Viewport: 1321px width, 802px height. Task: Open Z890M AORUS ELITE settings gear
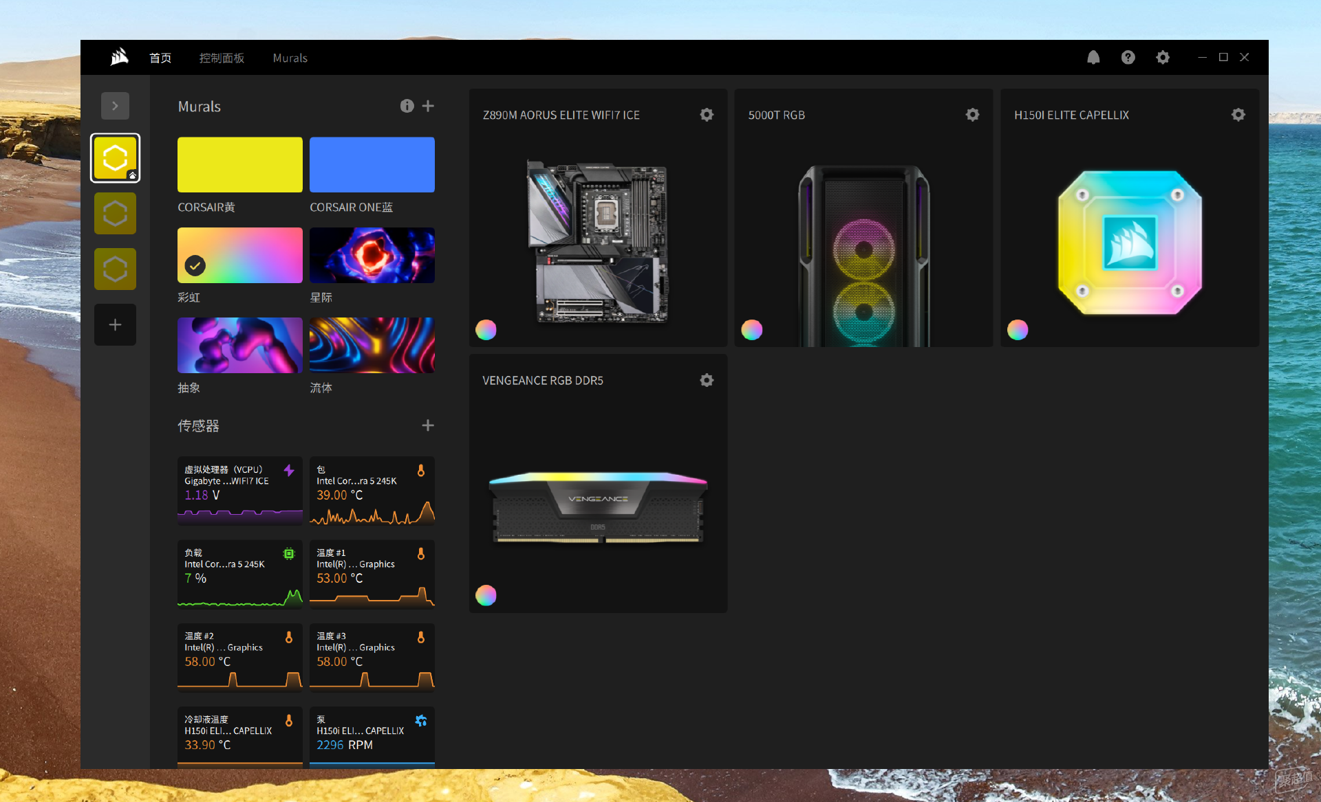(x=707, y=115)
